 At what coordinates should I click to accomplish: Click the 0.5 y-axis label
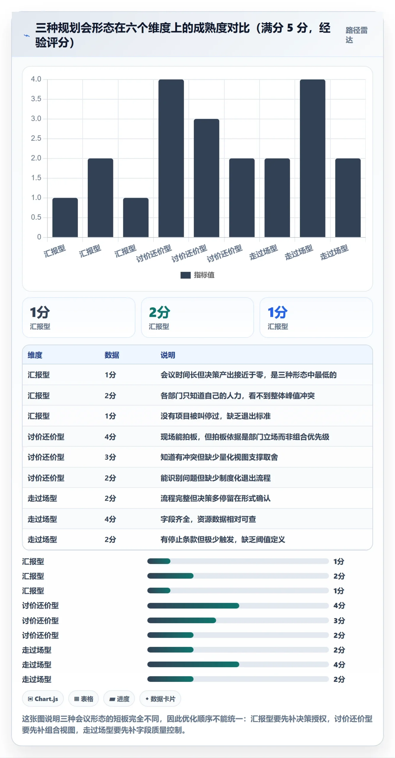36,217
